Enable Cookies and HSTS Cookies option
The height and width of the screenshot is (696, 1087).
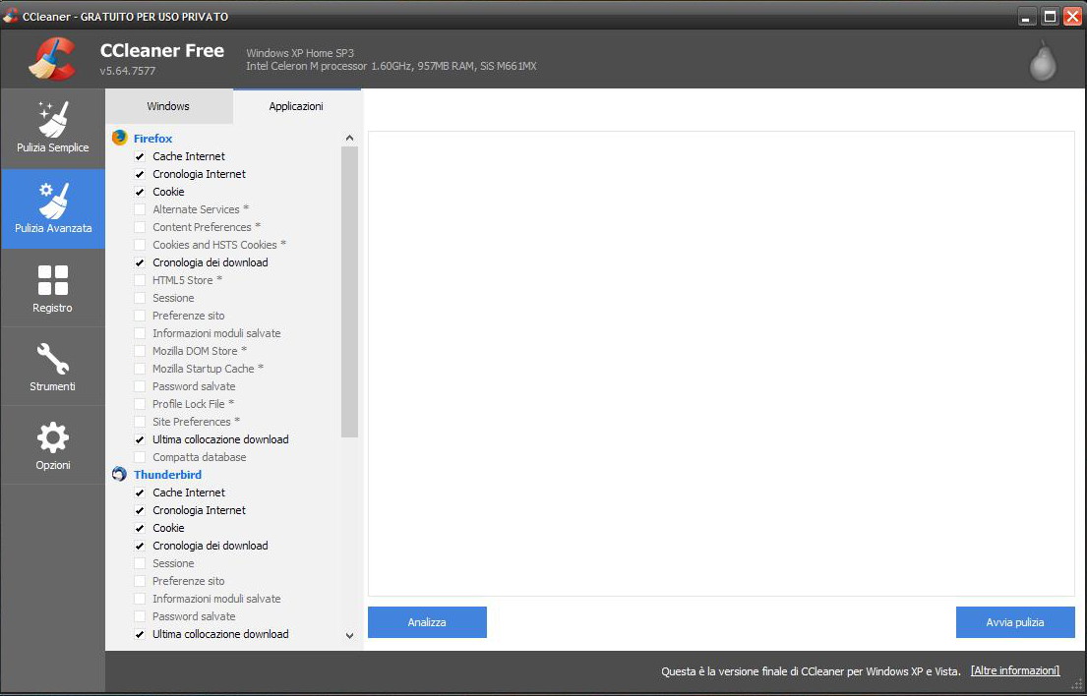point(140,245)
